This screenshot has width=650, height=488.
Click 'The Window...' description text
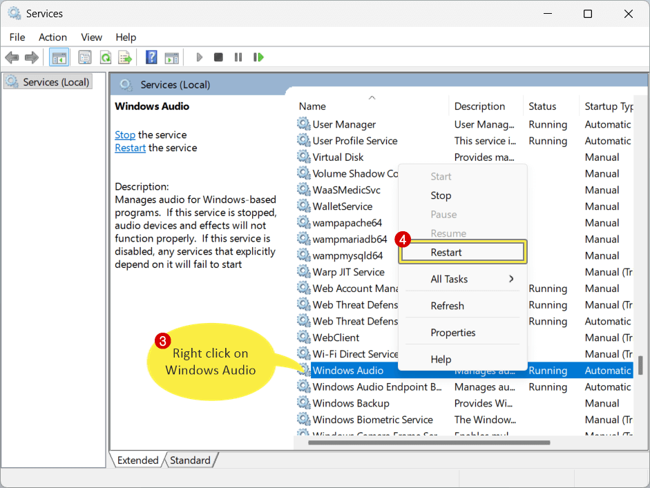click(x=485, y=420)
